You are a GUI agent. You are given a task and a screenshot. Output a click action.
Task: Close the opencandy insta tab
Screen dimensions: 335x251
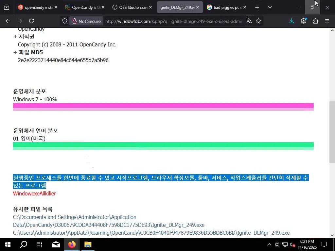point(56,7)
